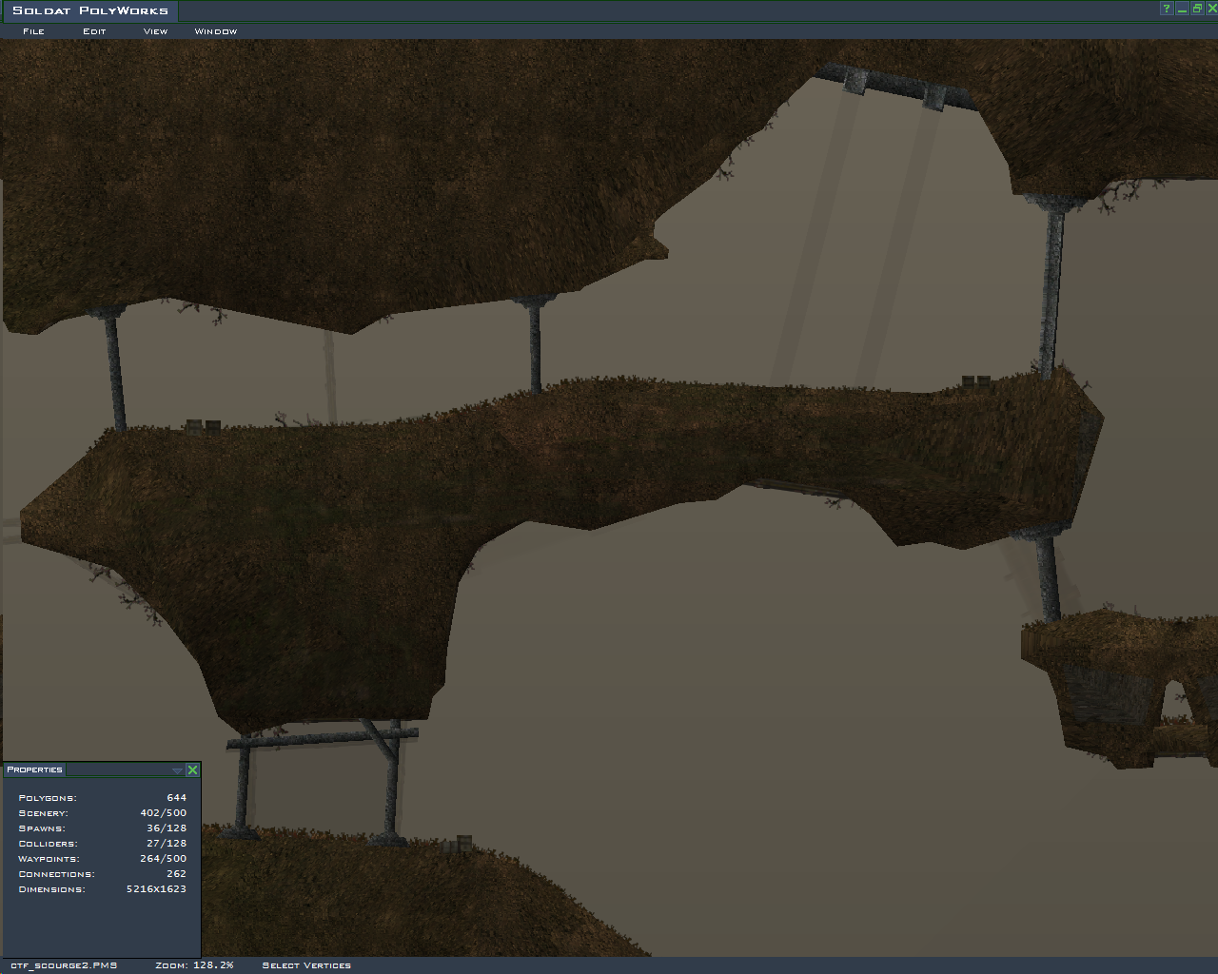Click the Waypoints: label
The height and width of the screenshot is (974, 1218).
[49, 859]
